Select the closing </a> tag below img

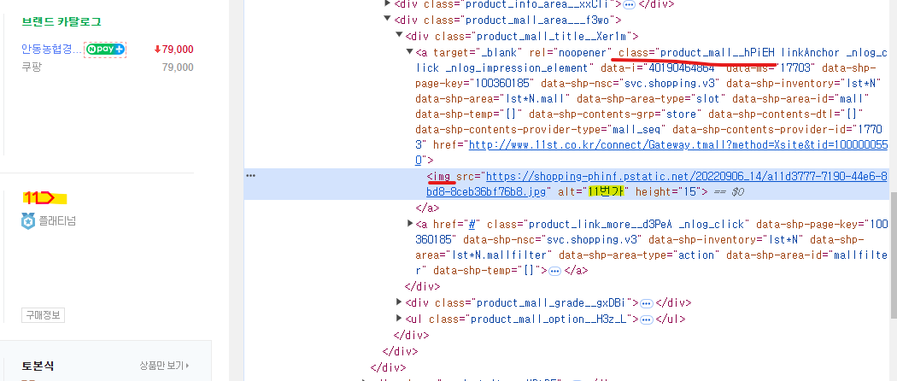(427, 207)
